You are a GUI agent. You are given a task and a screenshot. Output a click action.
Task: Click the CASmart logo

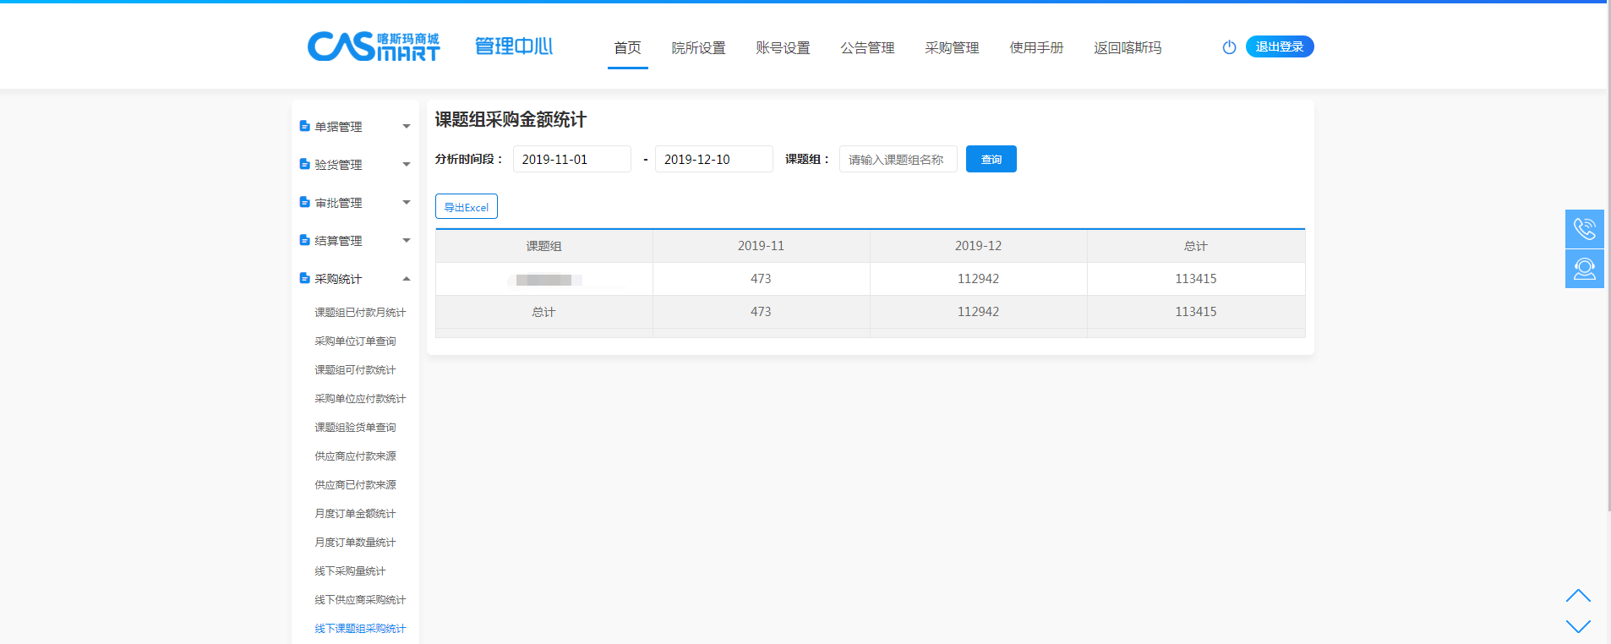373,46
